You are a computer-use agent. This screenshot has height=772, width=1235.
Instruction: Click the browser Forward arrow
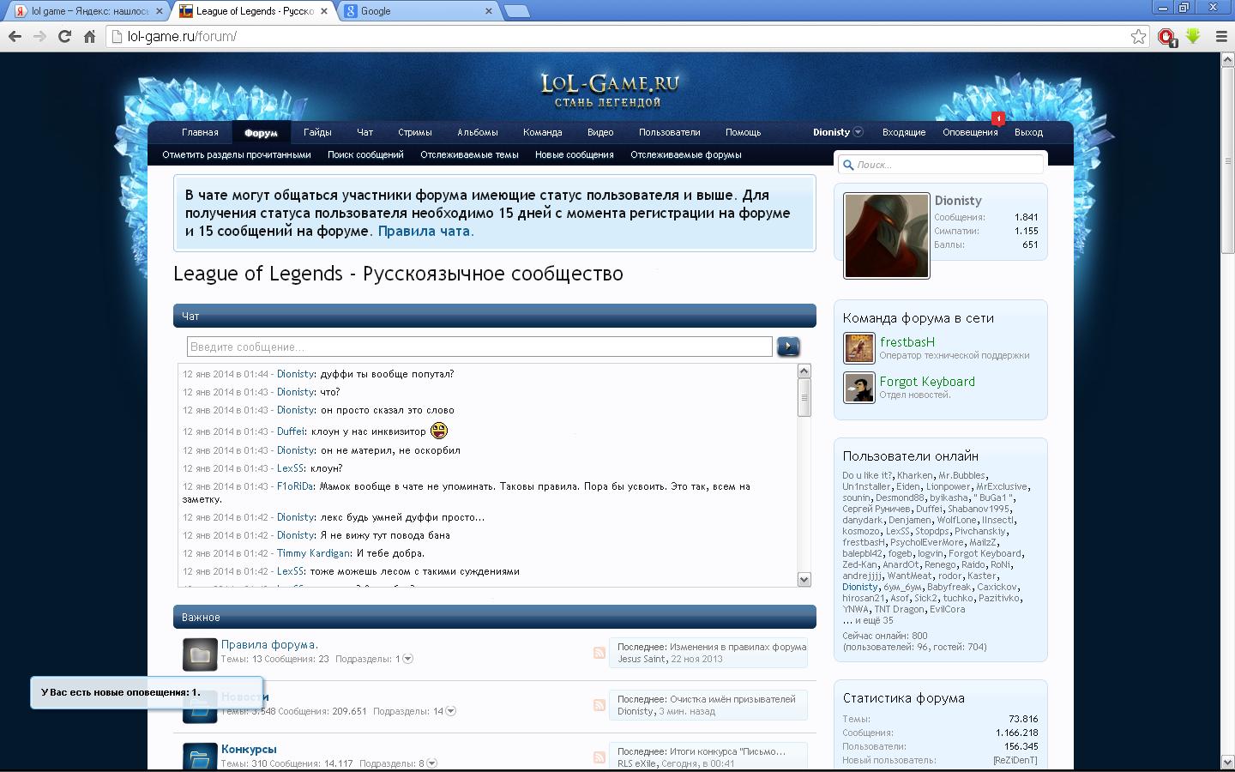pyautogui.click(x=39, y=36)
